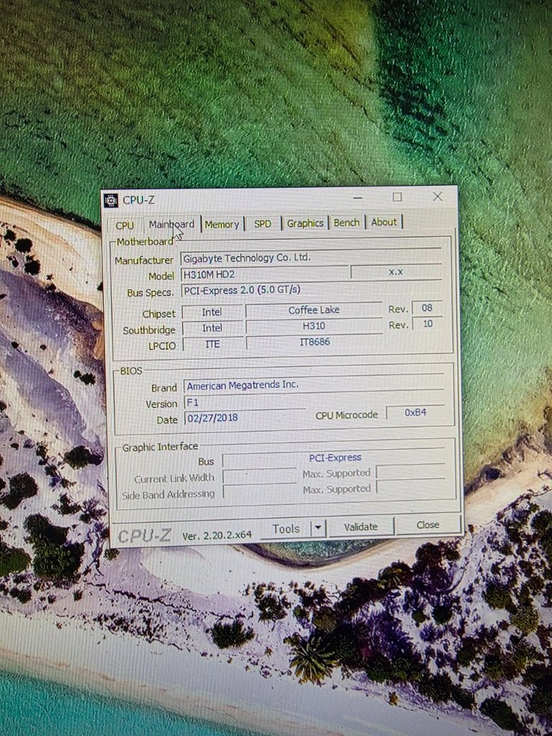Screen dimensions: 552x736
Task: Click the Manufacturer field Gigabyte Technology Co. Ltd.
Action: (x=311, y=257)
